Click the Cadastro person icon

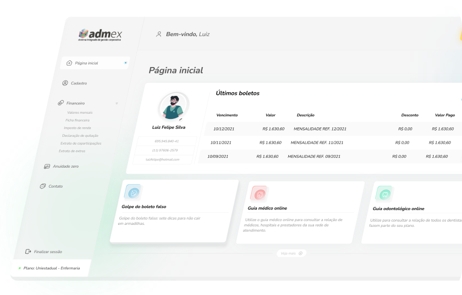pyautogui.click(x=65, y=83)
